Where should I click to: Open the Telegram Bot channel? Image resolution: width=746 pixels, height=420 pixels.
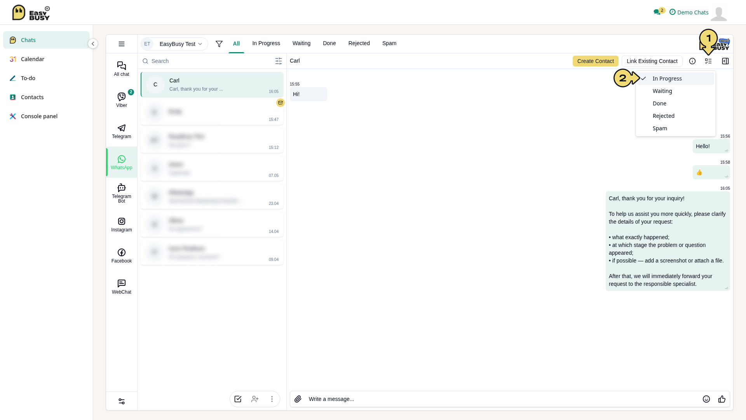click(x=122, y=193)
